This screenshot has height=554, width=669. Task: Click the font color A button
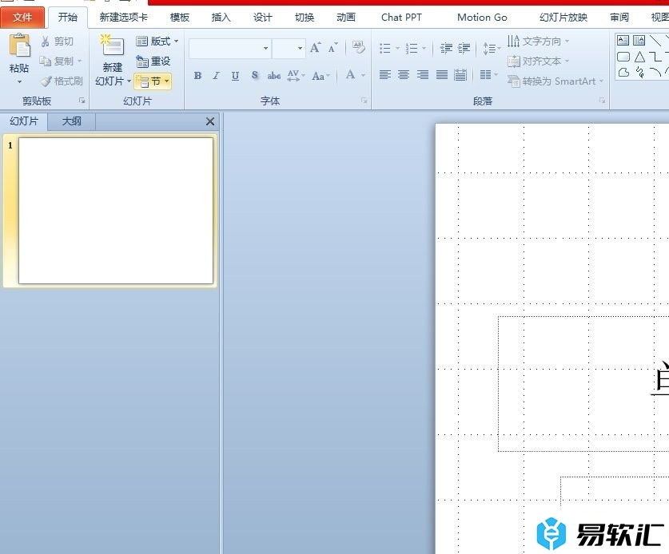350,76
